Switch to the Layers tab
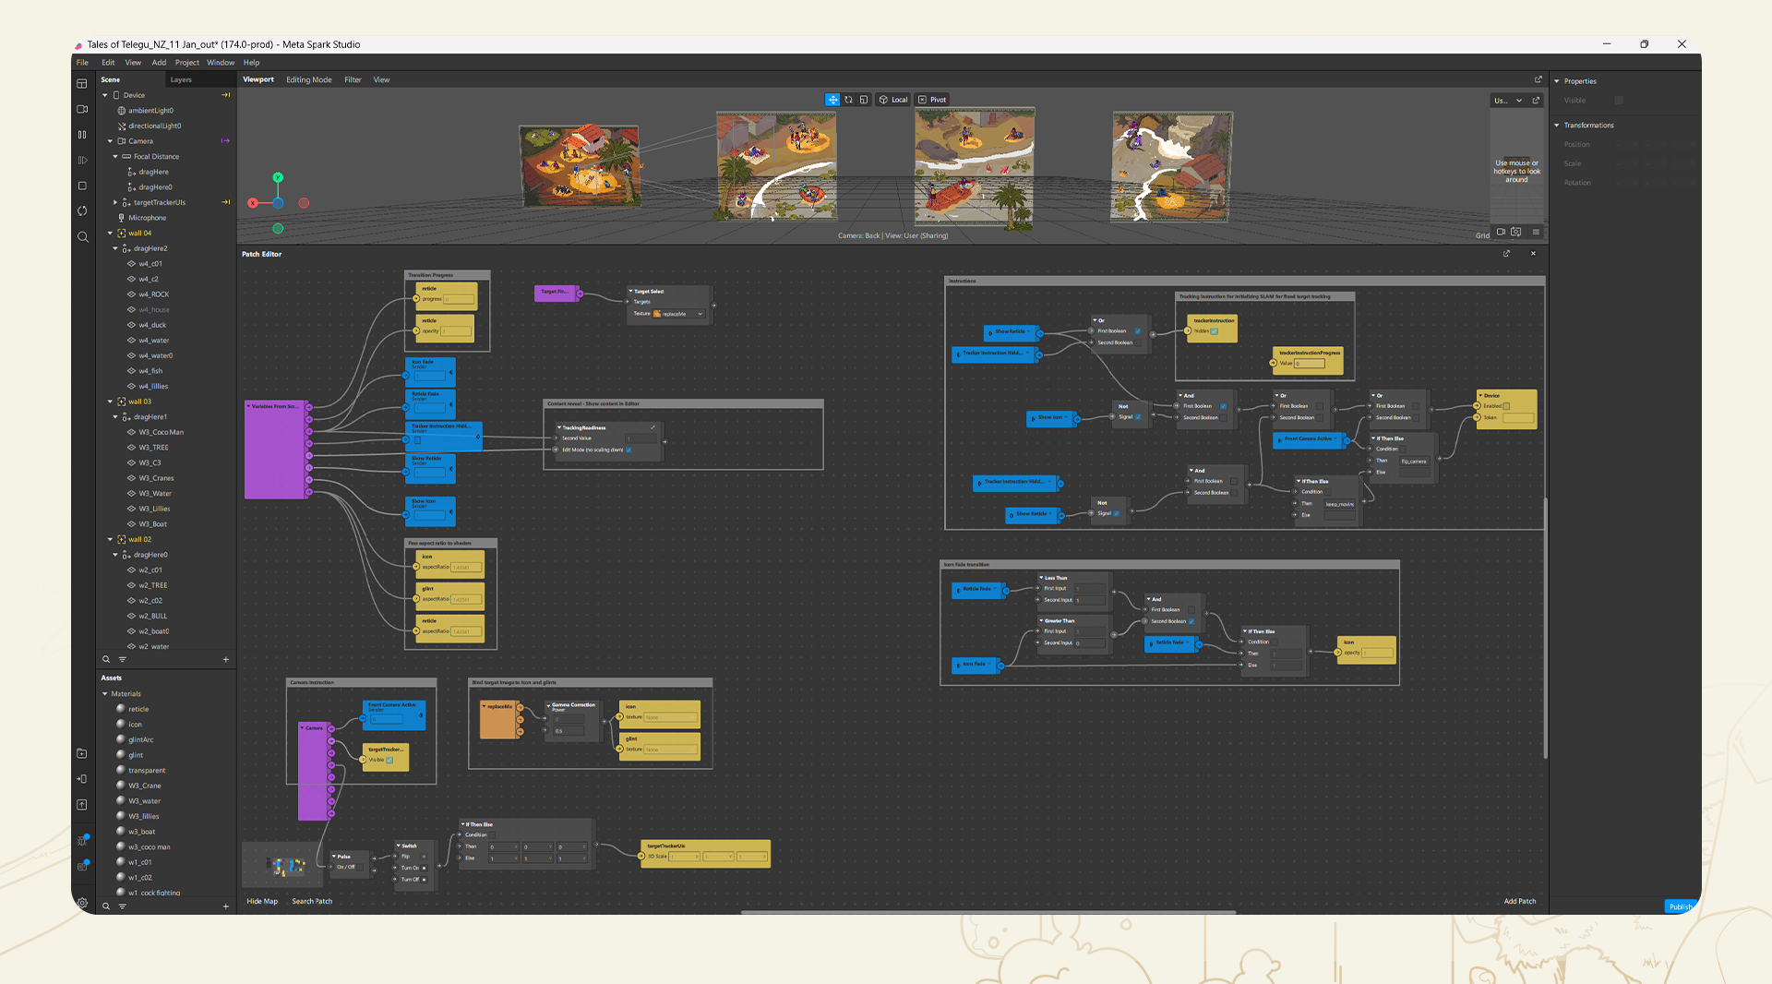 pos(181,80)
